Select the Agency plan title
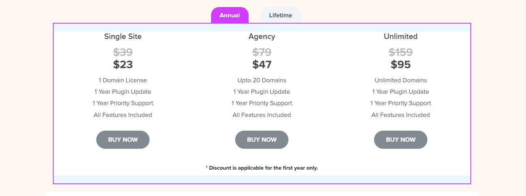This screenshot has width=526, height=196. click(x=262, y=37)
